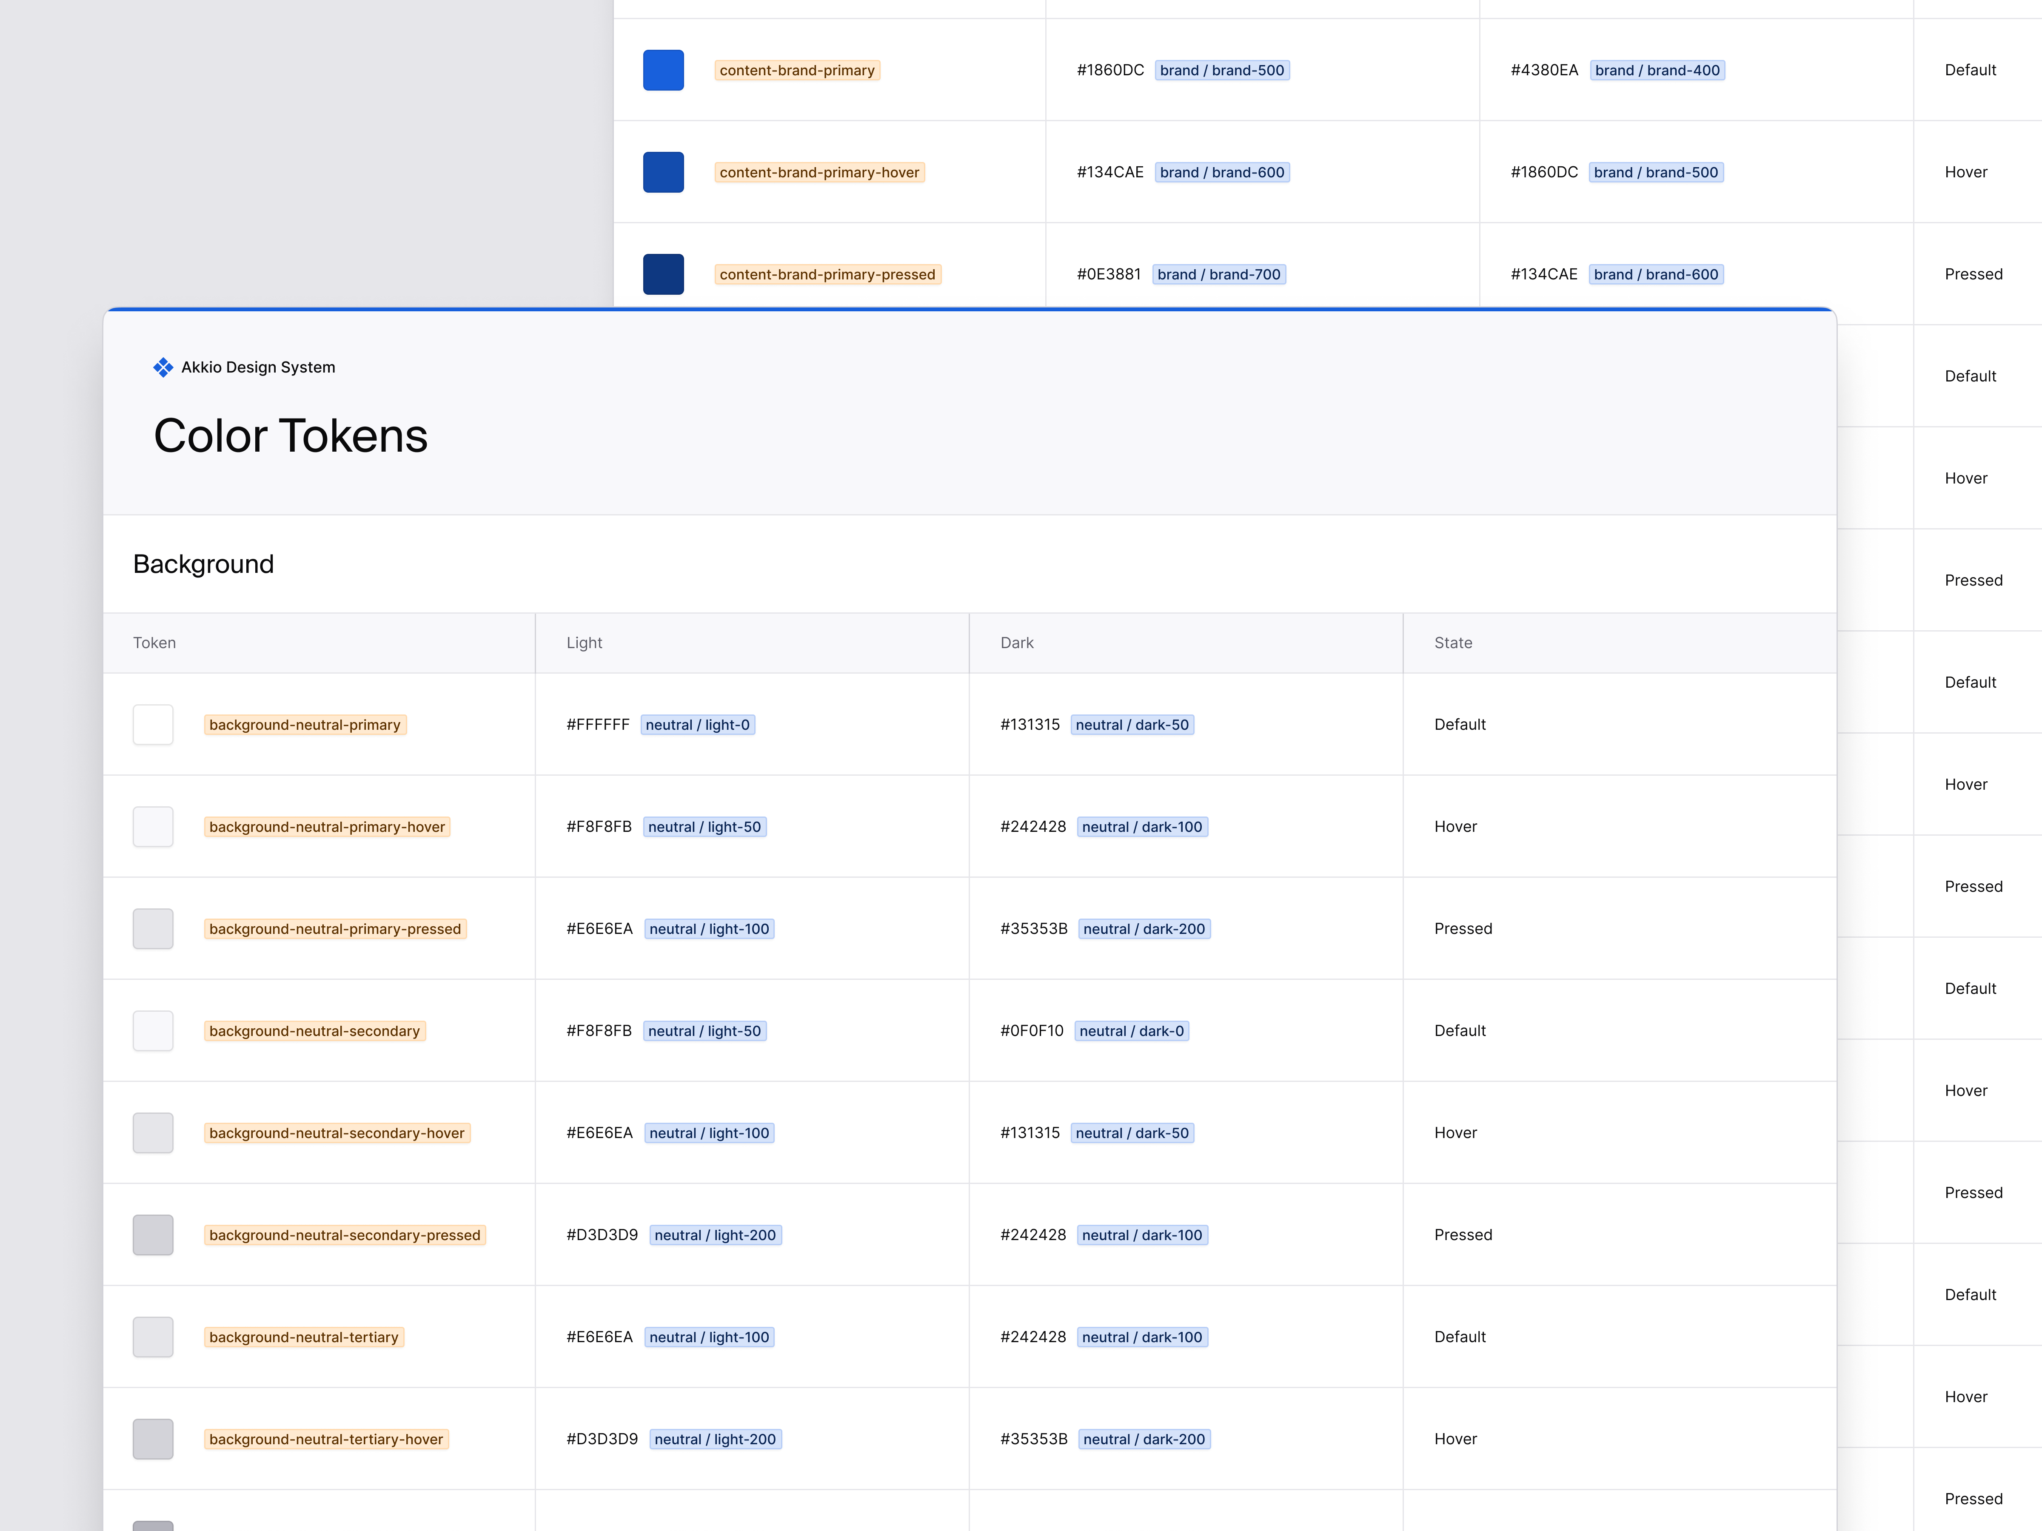The width and height of the screenshot is (2042, 1531).
Task: Click the background-neutral-tertiary-hover swatch
Action: [x=153, y=1439]
